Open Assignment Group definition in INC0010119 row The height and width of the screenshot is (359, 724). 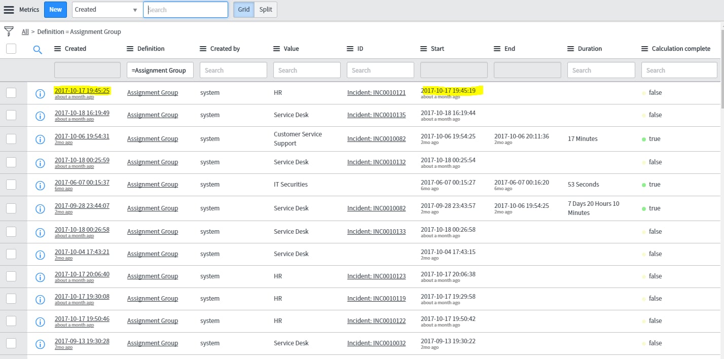[153, 298]
